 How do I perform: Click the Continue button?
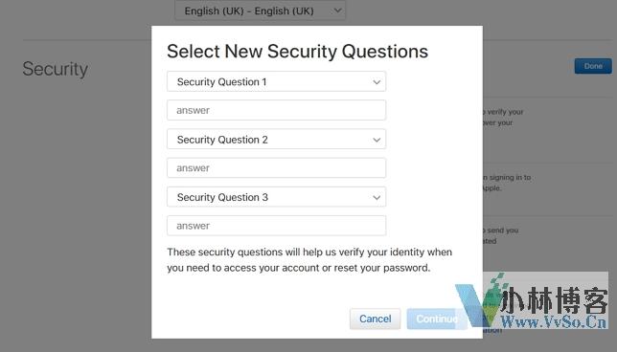pyautogui.click(x=437, y=319)
